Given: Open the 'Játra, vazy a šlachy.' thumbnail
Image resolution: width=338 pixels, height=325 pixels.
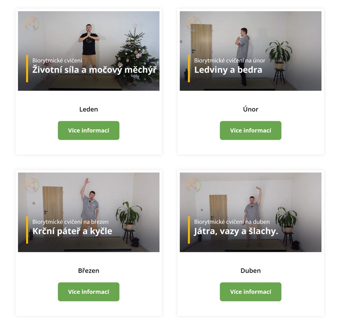Looking at the screenshot, I should 251,212.
